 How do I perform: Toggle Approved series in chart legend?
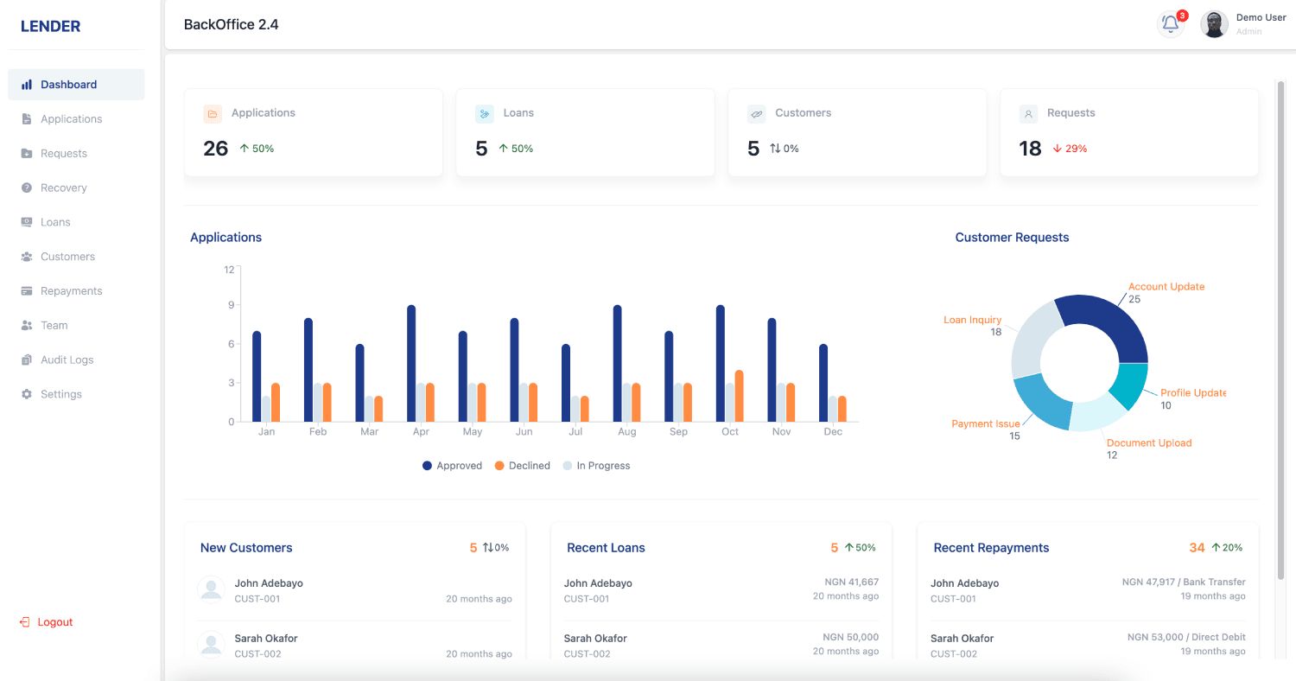tap(452, 466)
